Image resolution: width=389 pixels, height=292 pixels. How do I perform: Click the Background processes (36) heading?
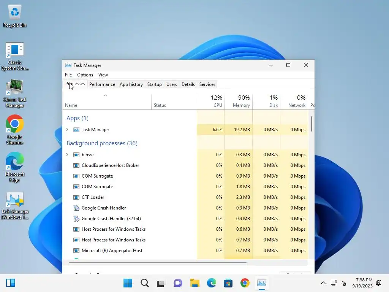coord(102,143)
